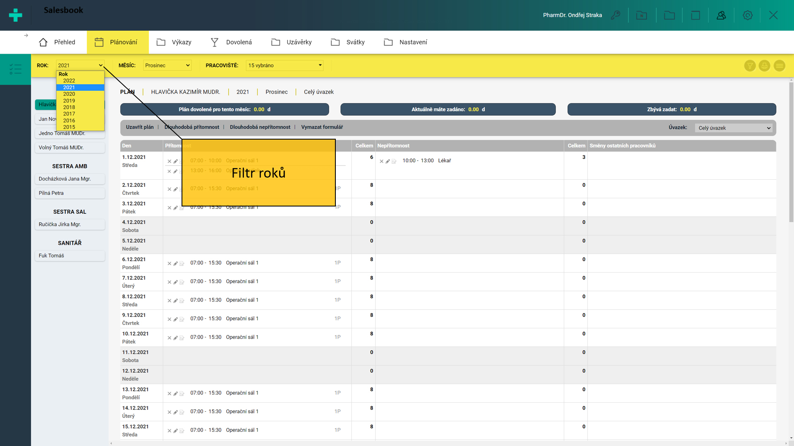Click the note icon on the 8.12.2021 shift

coord(182,301)
